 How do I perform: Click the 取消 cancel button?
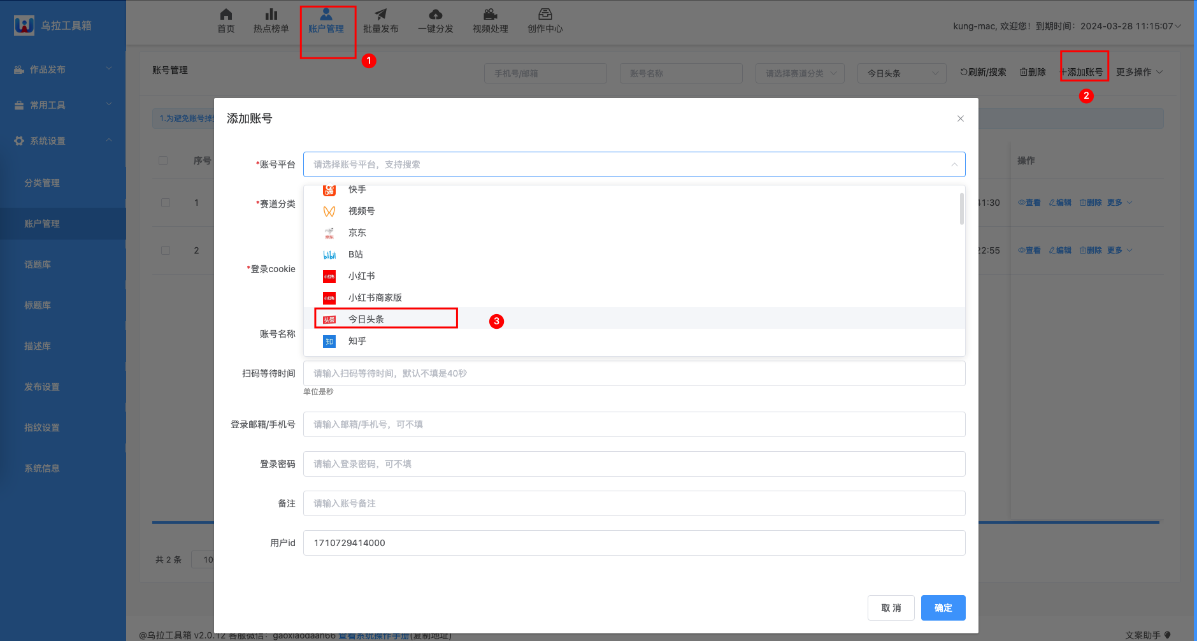[891, 608]
